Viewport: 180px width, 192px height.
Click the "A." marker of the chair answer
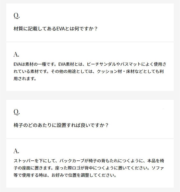click(x=16, y=151)
